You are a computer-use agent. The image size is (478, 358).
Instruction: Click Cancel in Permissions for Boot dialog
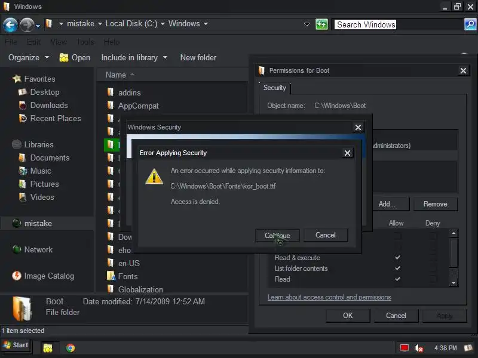click(396, 316)
